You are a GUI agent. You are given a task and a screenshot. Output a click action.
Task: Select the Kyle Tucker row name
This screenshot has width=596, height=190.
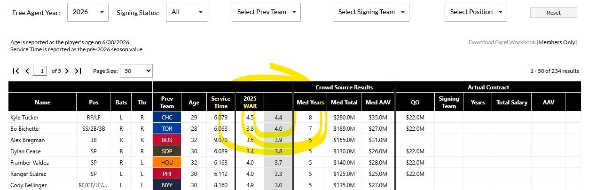[x=24, y=118]
